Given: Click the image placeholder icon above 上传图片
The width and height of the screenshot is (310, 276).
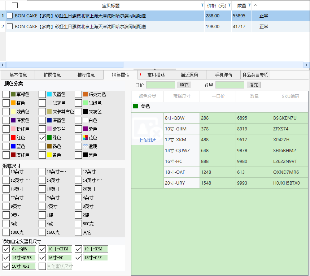Looking at the screenshot, I should click(147, 127).
